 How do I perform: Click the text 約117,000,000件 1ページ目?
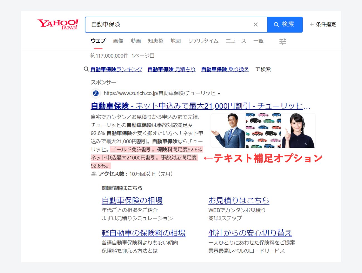coord(123,56)
